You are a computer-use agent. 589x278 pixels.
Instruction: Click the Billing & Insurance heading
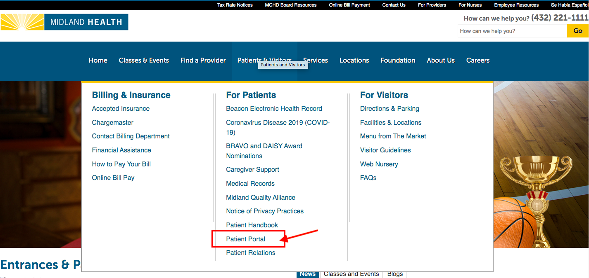click(x=131, y=95)
